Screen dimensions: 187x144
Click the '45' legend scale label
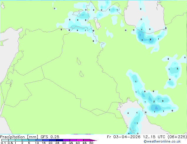84,143
